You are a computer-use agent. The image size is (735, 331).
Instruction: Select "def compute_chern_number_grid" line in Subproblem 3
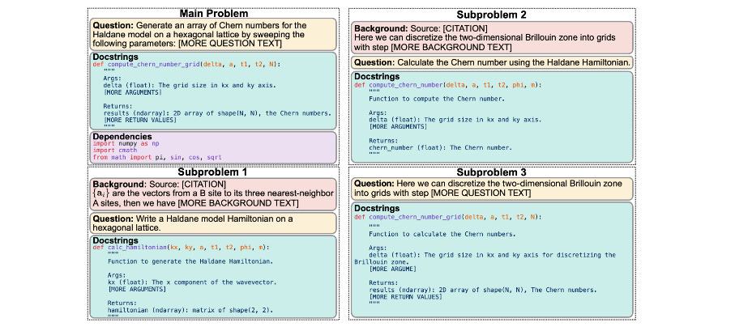pyautogui.click(x=447, y=217)
